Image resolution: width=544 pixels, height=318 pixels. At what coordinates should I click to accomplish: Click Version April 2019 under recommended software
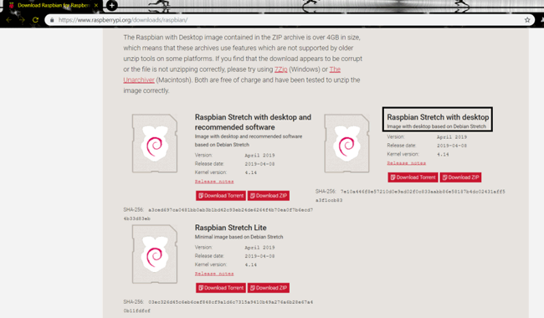[x=259, y=156]
